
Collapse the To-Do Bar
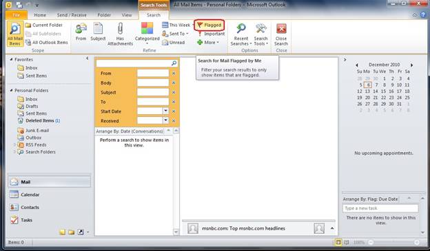(345, 59)
